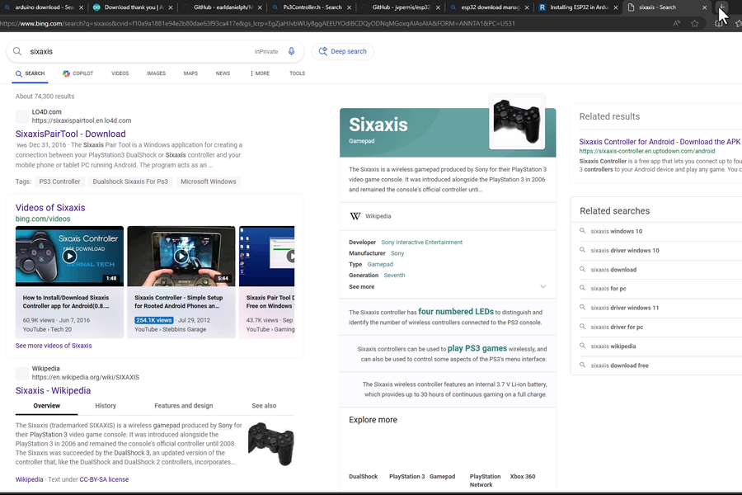Open Deep search
Screen dimensions: 742x495
pyautogui.click(x=343, y=51)
